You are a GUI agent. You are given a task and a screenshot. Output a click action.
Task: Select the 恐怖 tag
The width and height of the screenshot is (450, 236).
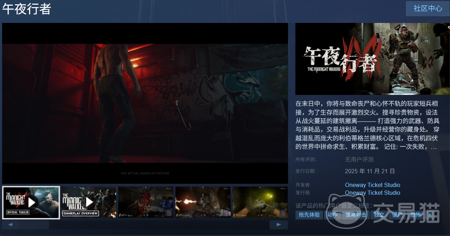point(415,214)
